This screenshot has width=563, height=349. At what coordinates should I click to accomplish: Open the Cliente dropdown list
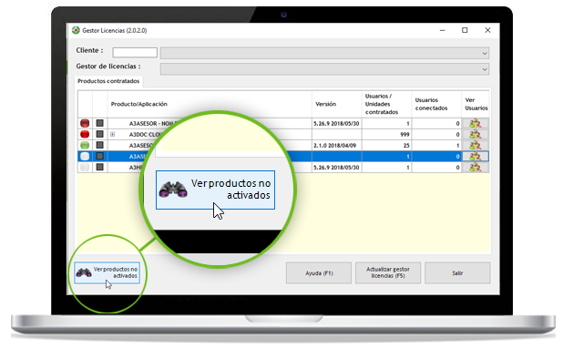point(485,54)
